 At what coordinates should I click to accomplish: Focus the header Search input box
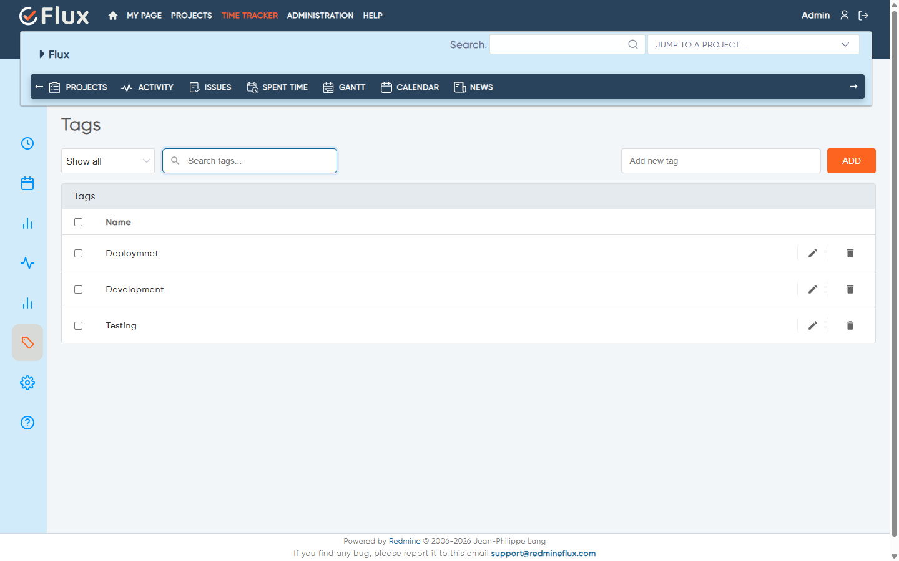click(x=567, y=44)
